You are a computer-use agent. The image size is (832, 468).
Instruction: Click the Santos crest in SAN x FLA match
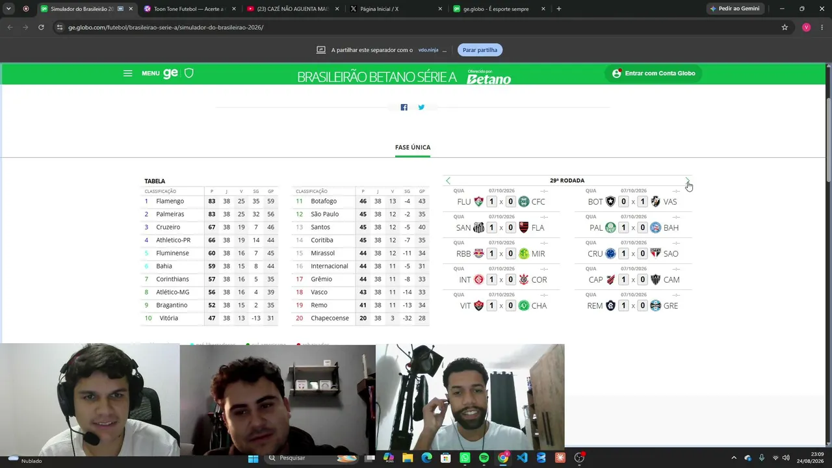coord(479,227)
